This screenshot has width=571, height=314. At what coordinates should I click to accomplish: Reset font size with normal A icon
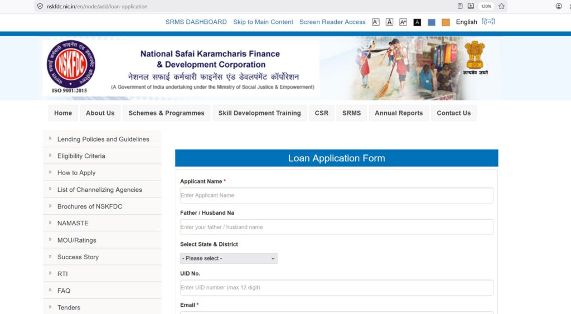(389, 22)
